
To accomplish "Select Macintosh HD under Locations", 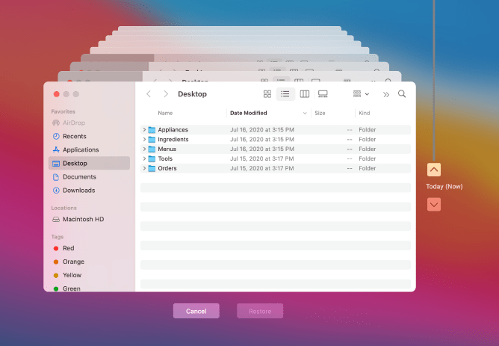I will (x=82, y=220).
